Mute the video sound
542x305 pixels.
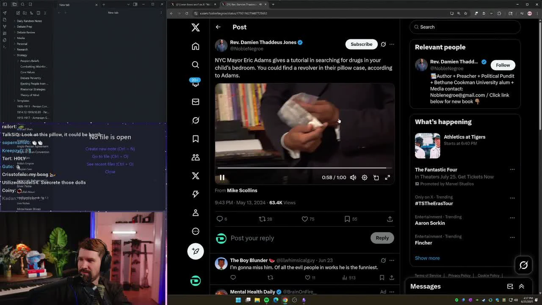(353, 177)
